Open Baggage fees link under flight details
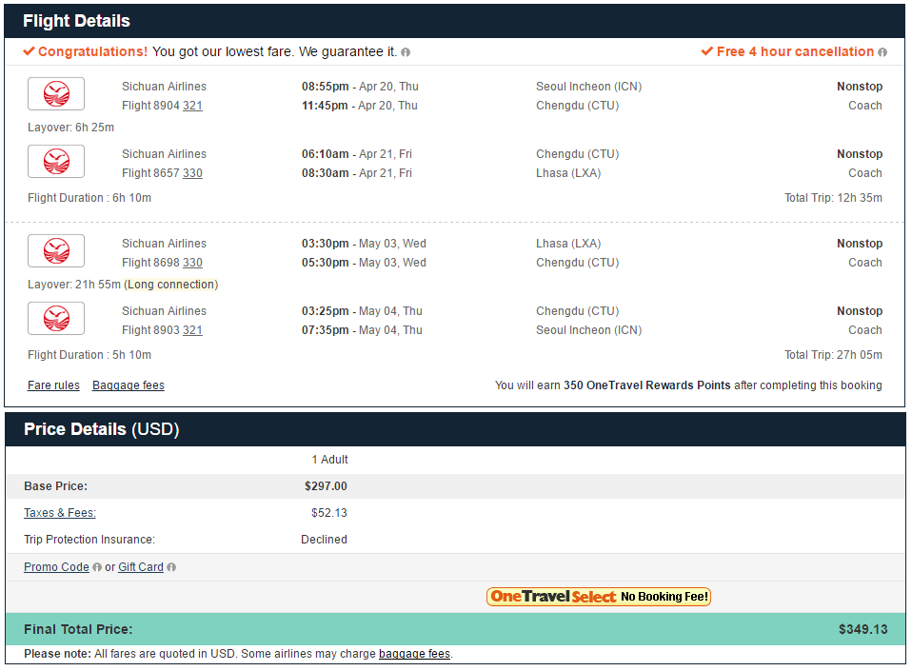 [129, 385]
